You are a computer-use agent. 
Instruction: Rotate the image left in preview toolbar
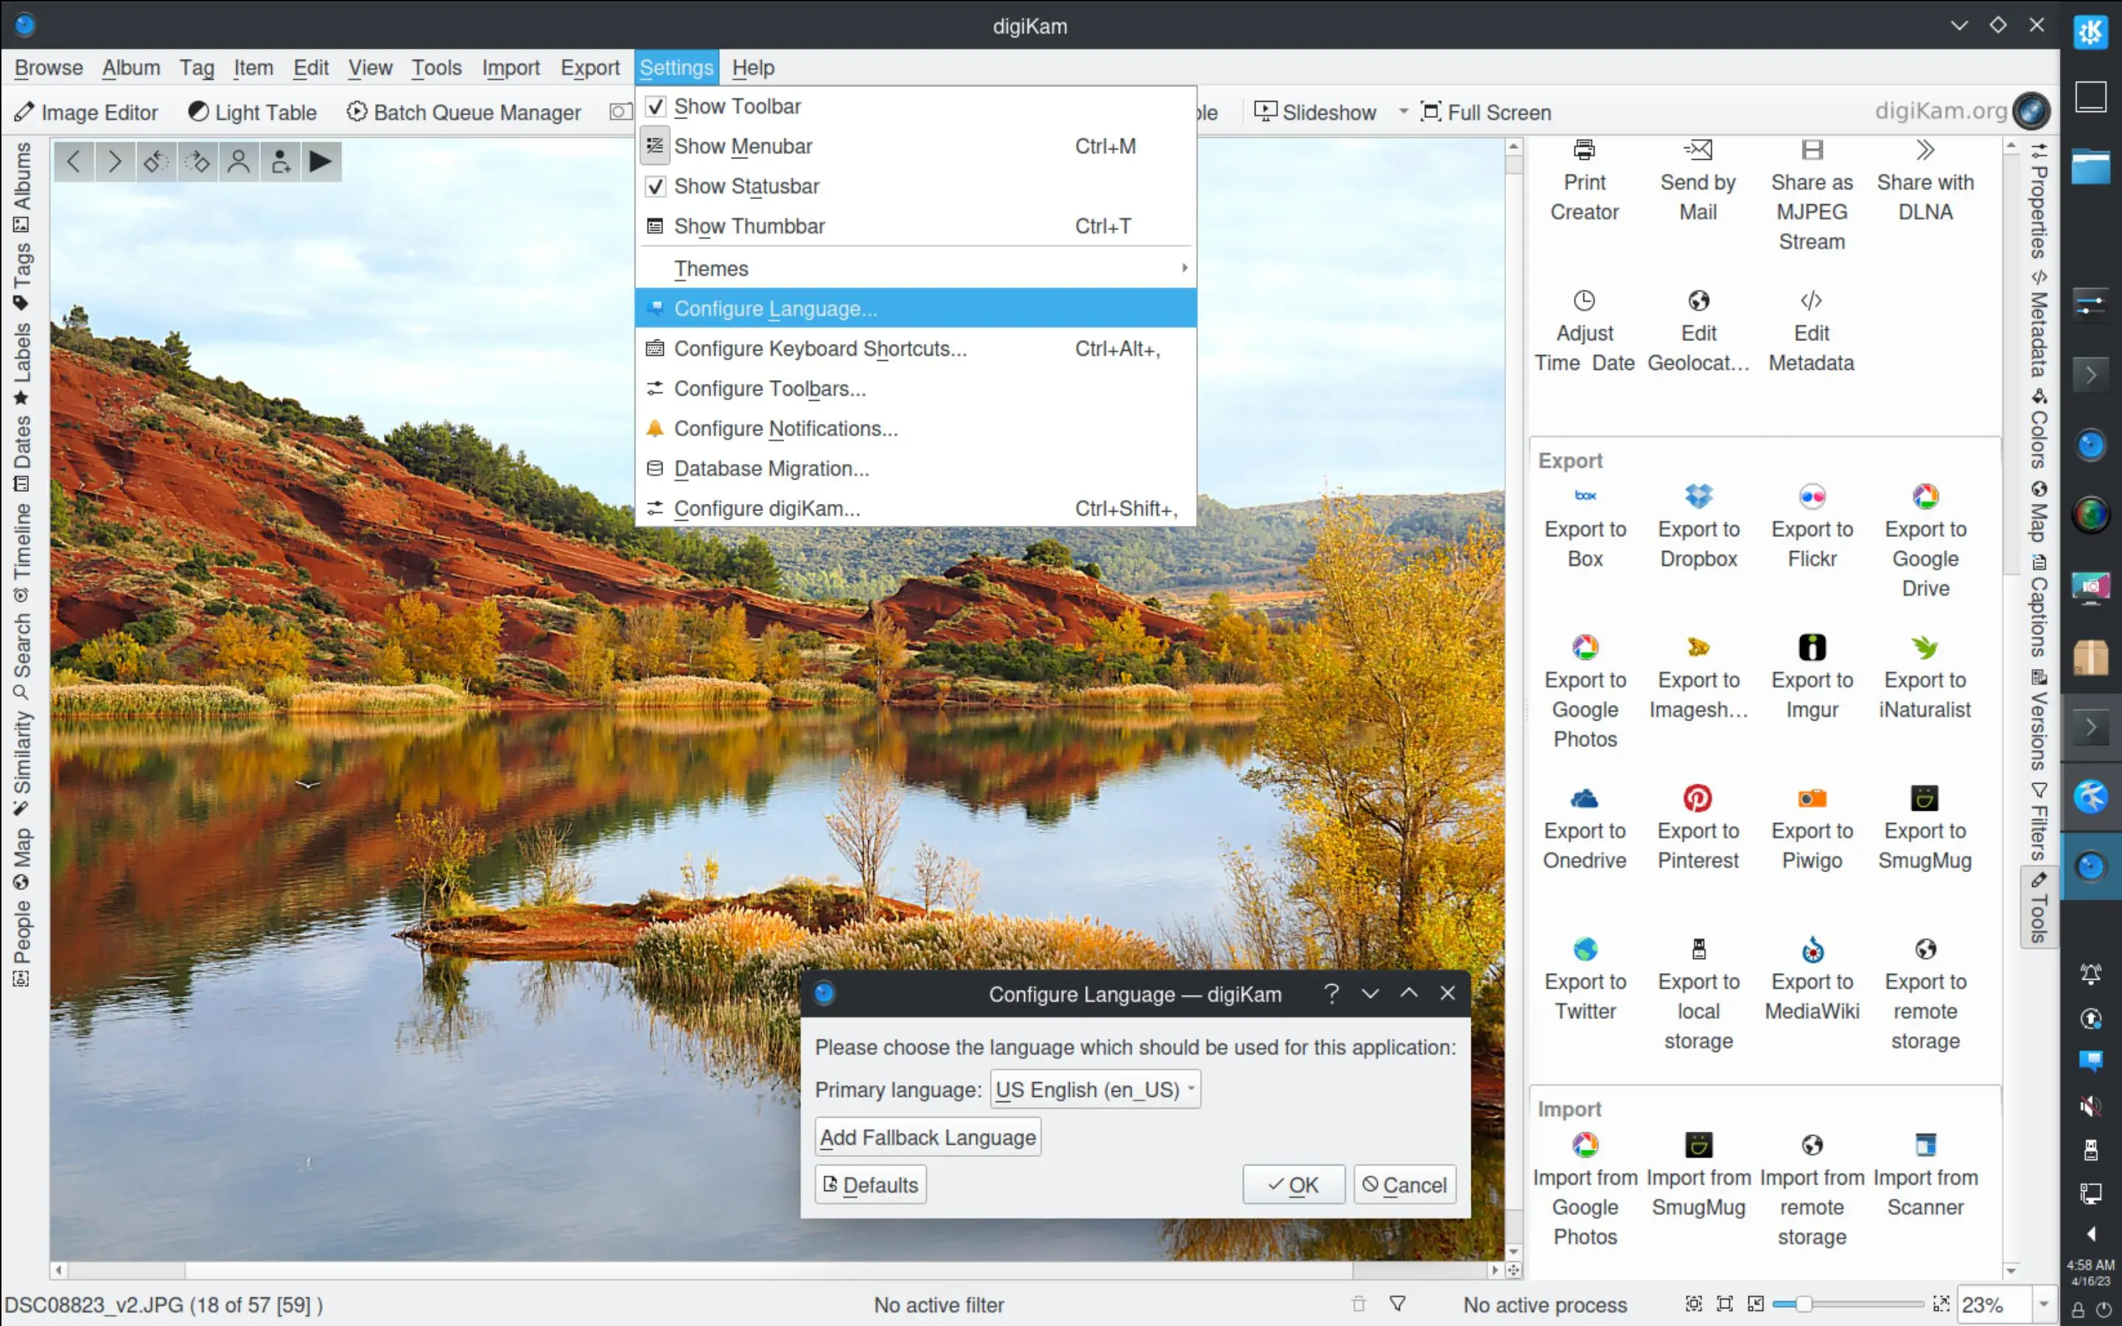point(155,161)
